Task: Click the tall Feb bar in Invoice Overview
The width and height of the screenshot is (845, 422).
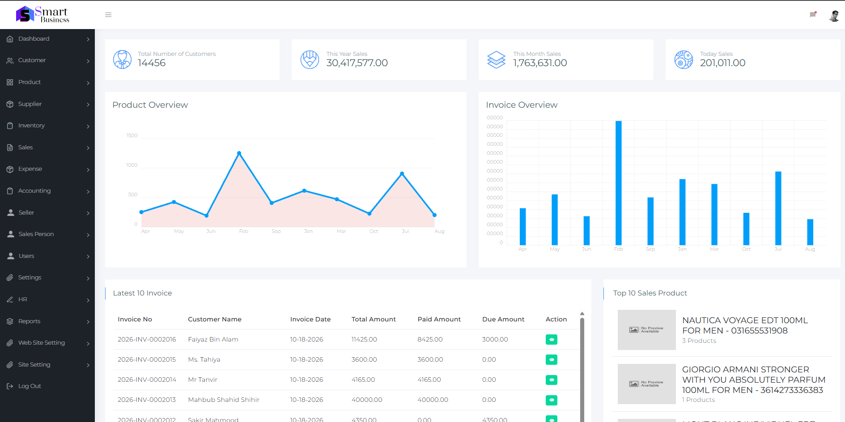Action: click(619, 183)
